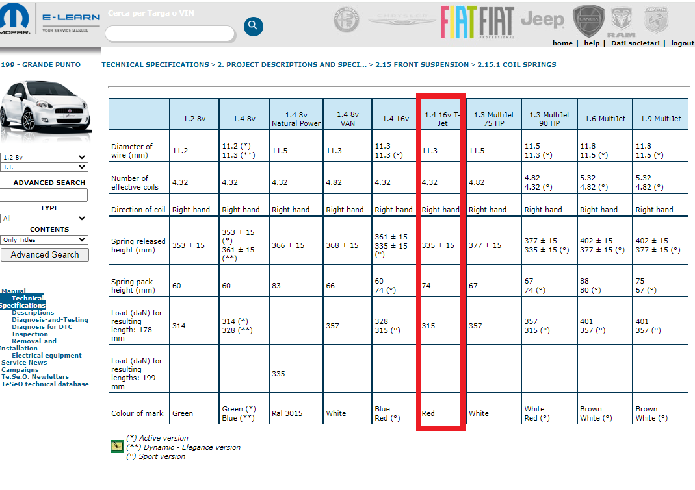Image resolution: width=695 pixels, height=490 pixels.
Task: Click the Advanced Search button
Action: pos(45,254)
